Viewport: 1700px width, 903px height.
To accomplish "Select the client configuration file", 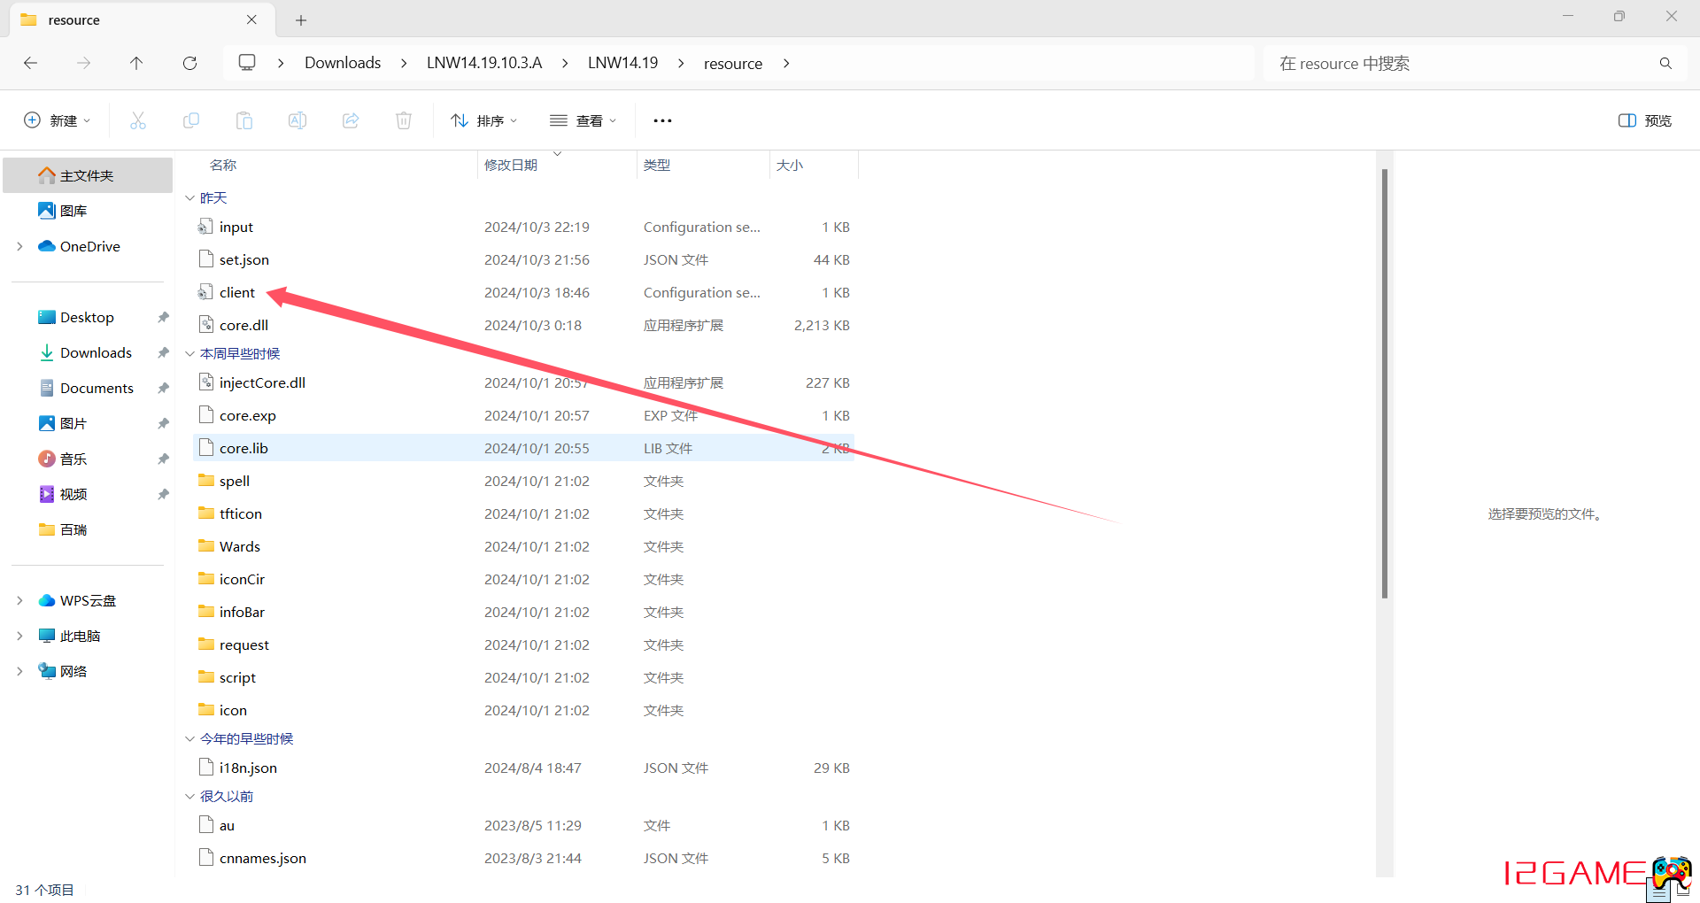I will [523, 292].
